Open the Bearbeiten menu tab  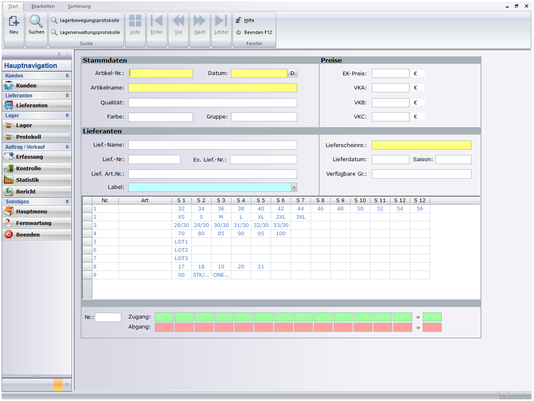[43, 6]
